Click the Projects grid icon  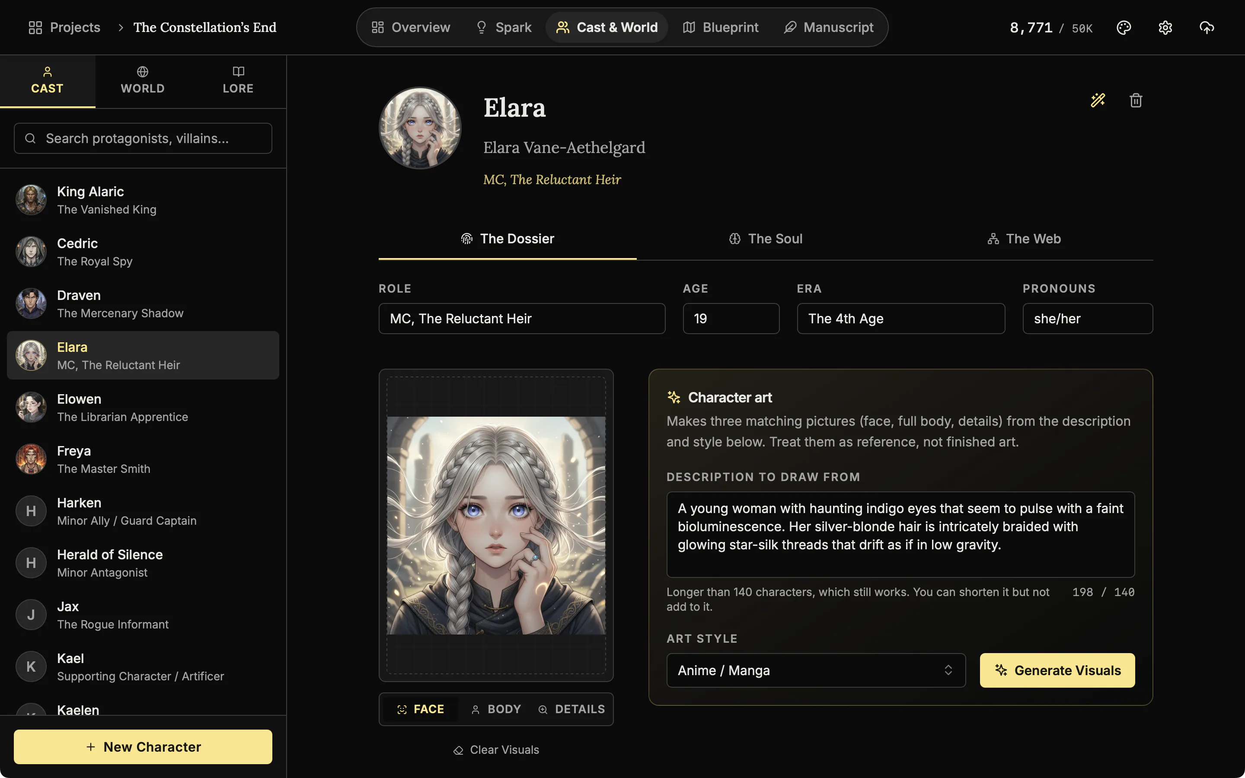click(35, 27)
